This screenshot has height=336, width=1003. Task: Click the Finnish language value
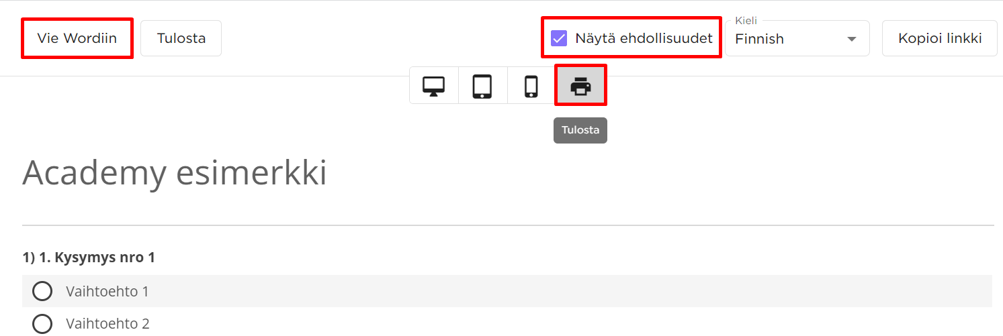[x=759, y=39]
